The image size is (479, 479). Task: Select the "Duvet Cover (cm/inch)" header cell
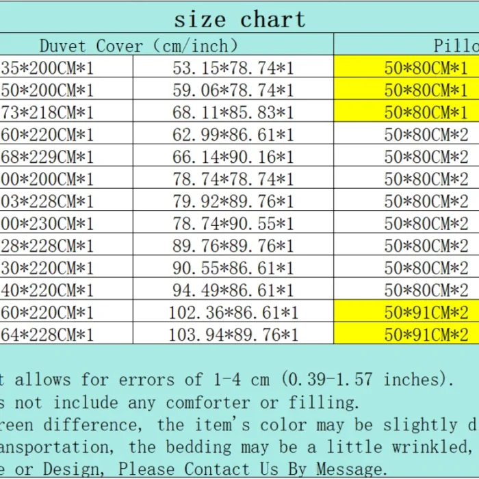pyautogui.click(x=166, y=44)
